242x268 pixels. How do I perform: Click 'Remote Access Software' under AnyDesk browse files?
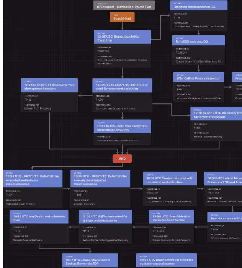[x=28, y=240]
